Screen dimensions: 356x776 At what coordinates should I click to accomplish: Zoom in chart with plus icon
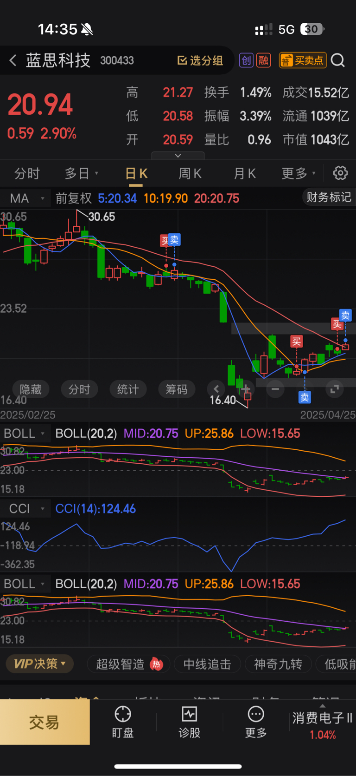coord(246,388)
